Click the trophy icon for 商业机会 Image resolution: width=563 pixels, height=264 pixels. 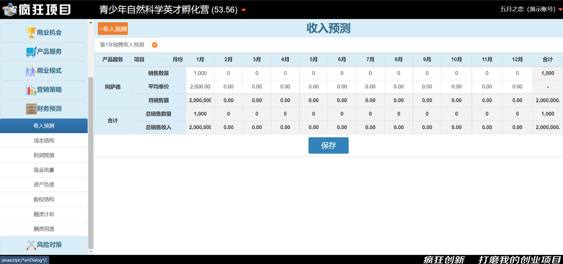31,33
